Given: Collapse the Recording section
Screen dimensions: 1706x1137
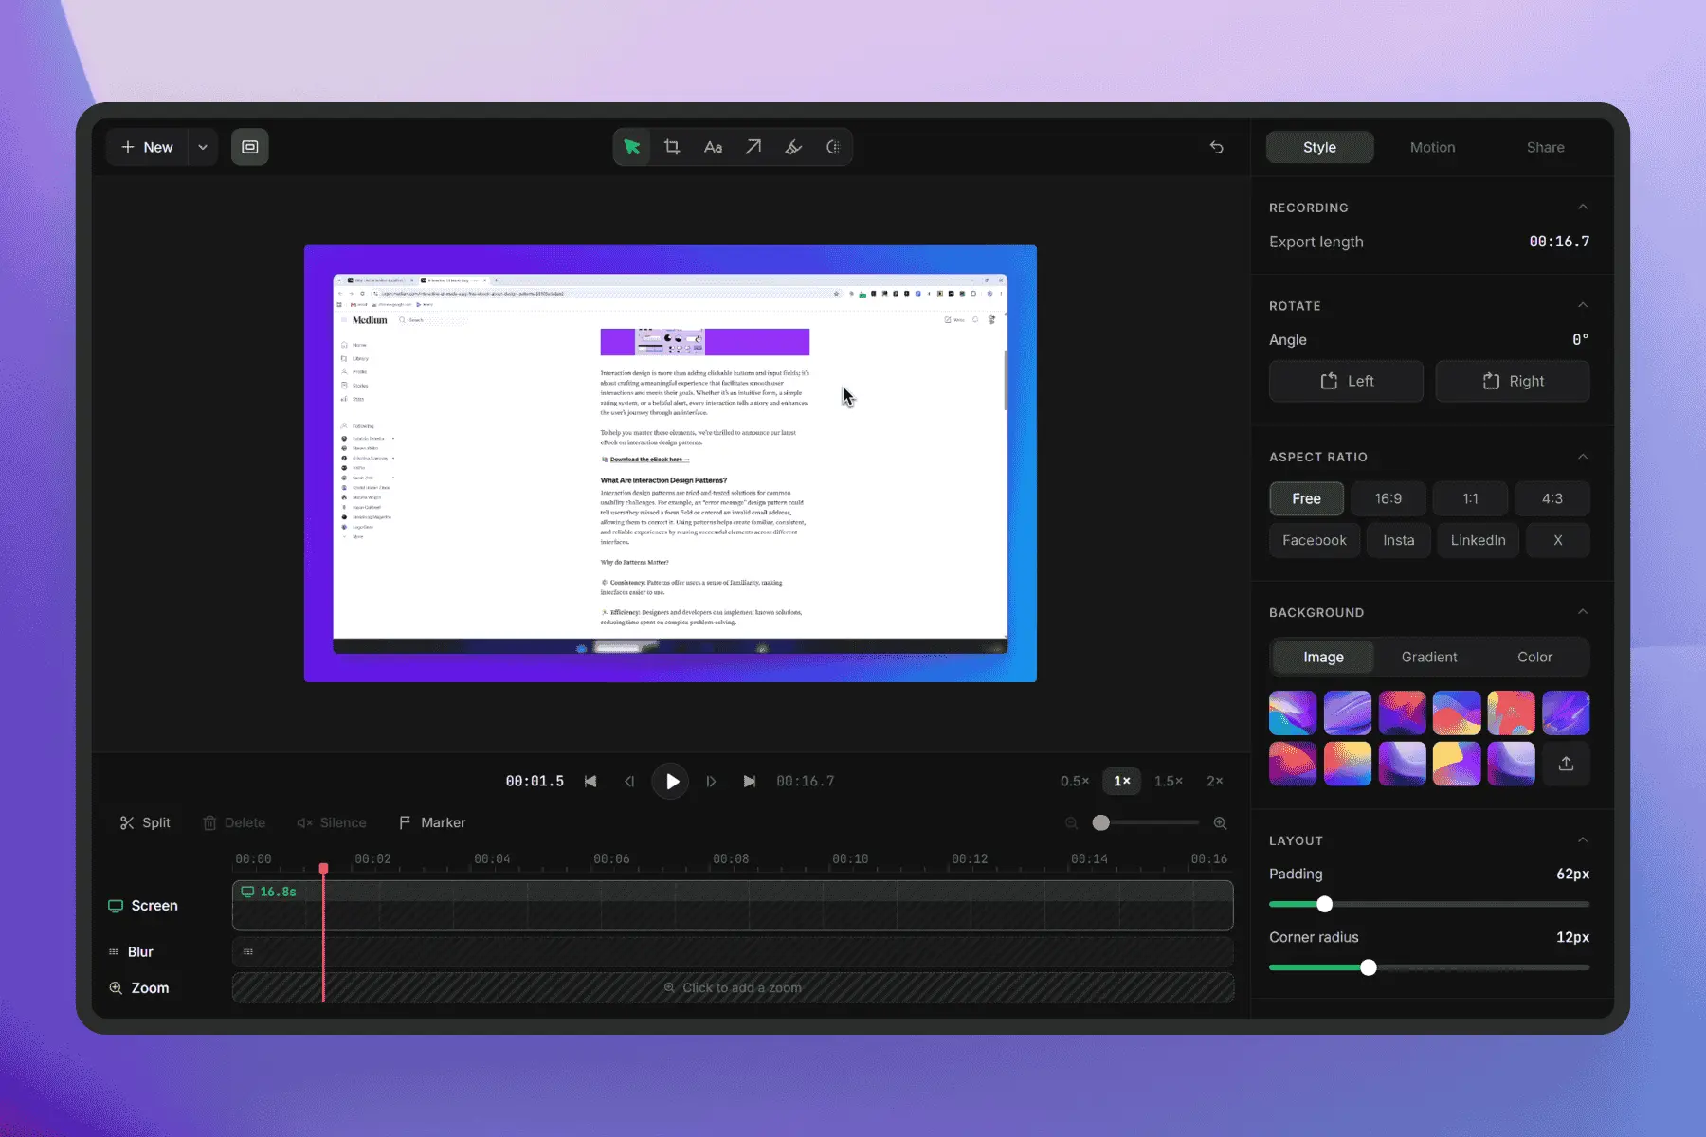Looking at the screenshot, I should tap(1582, 207).
